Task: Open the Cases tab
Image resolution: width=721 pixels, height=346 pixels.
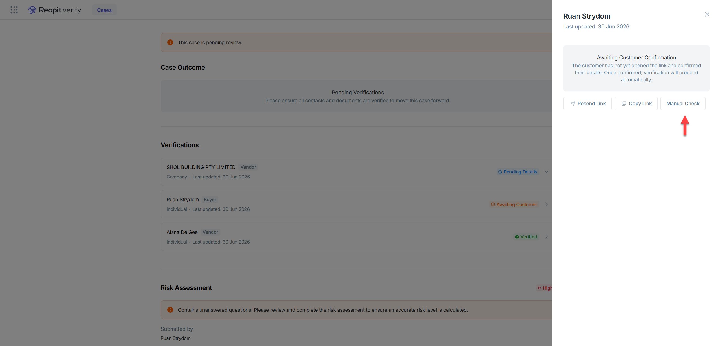Action: coord(104,10)
